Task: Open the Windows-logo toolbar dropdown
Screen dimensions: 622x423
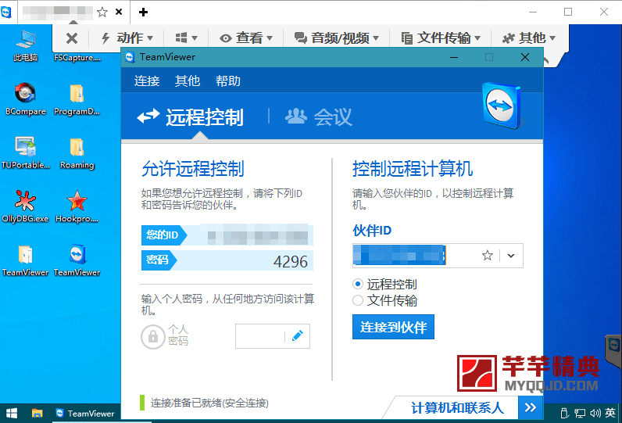Action: 186,38
